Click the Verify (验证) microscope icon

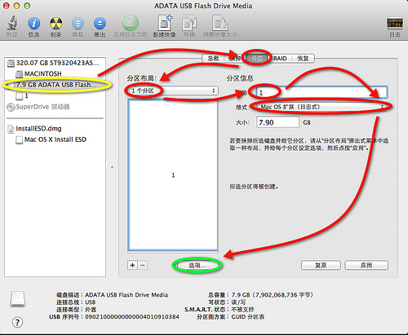(x=12, y=23)
